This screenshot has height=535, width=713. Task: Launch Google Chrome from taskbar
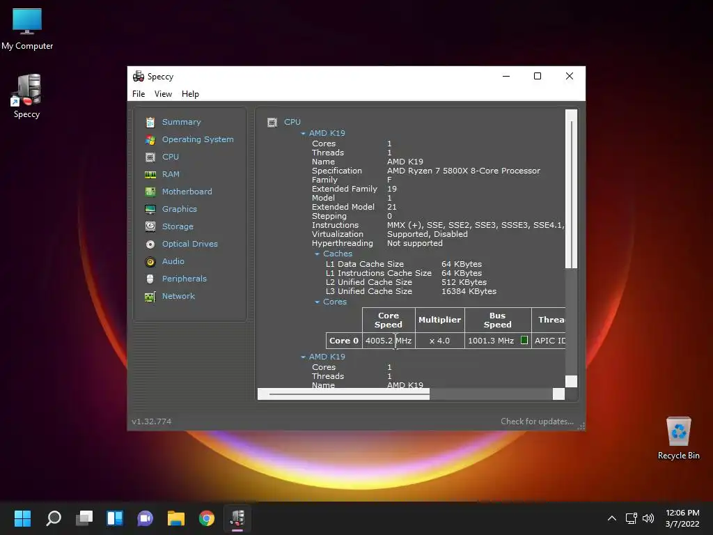[206, 518]
